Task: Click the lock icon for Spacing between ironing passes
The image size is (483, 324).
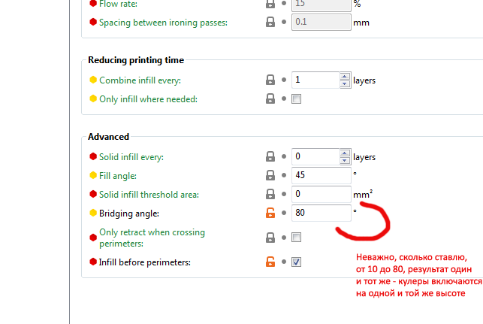Action: 270,22
